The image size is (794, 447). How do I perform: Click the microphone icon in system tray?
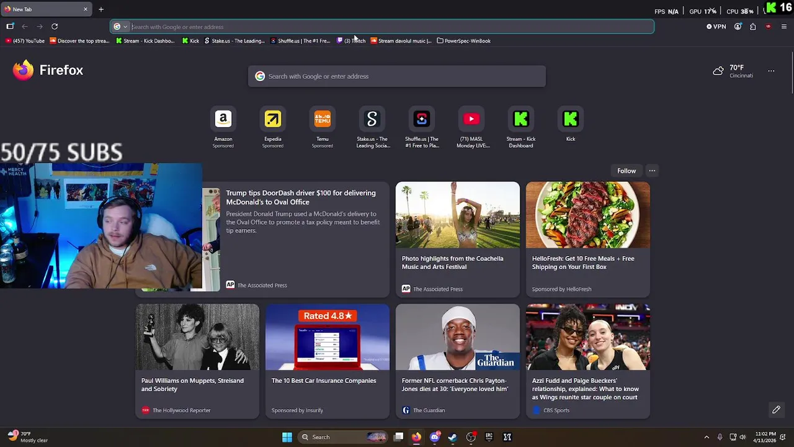click(x=720, y=437)
